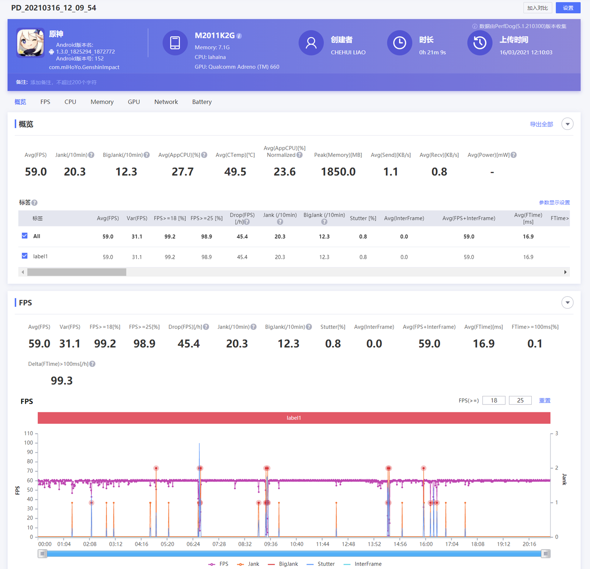Click the help icon next to Jank(/10min) in overview
Image resolution: width=590 pixels, height=569 pixels.
pyautogui.click(x=91, y=155)
